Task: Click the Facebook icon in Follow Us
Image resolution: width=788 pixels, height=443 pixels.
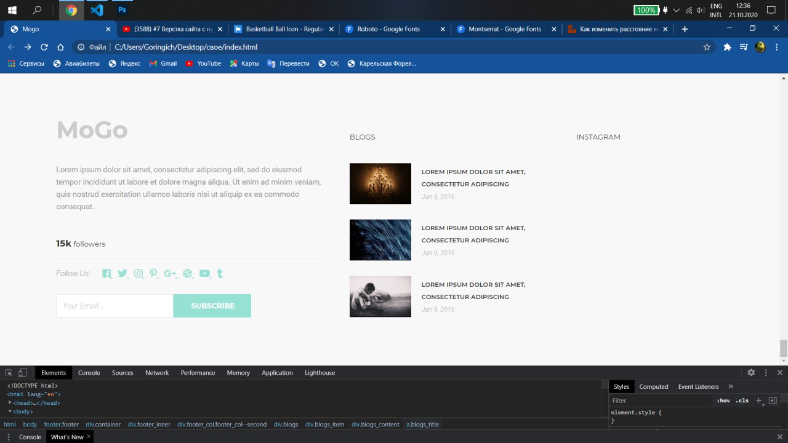Action: (107, 274)
